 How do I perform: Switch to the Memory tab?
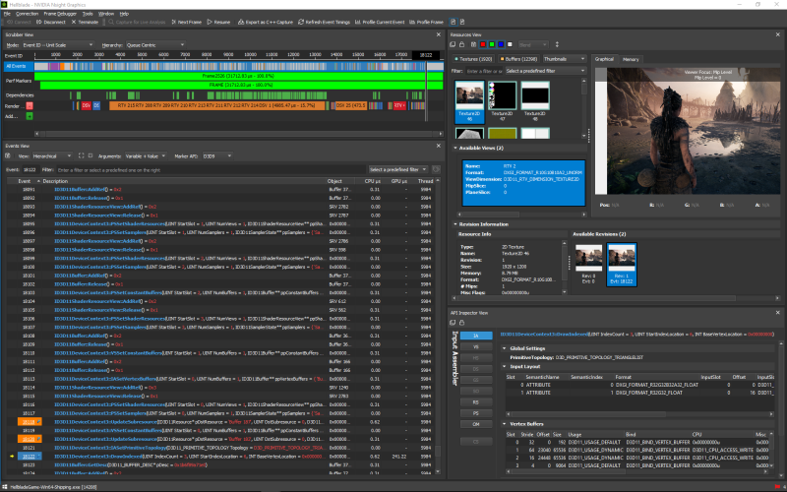tap(631, 59)
